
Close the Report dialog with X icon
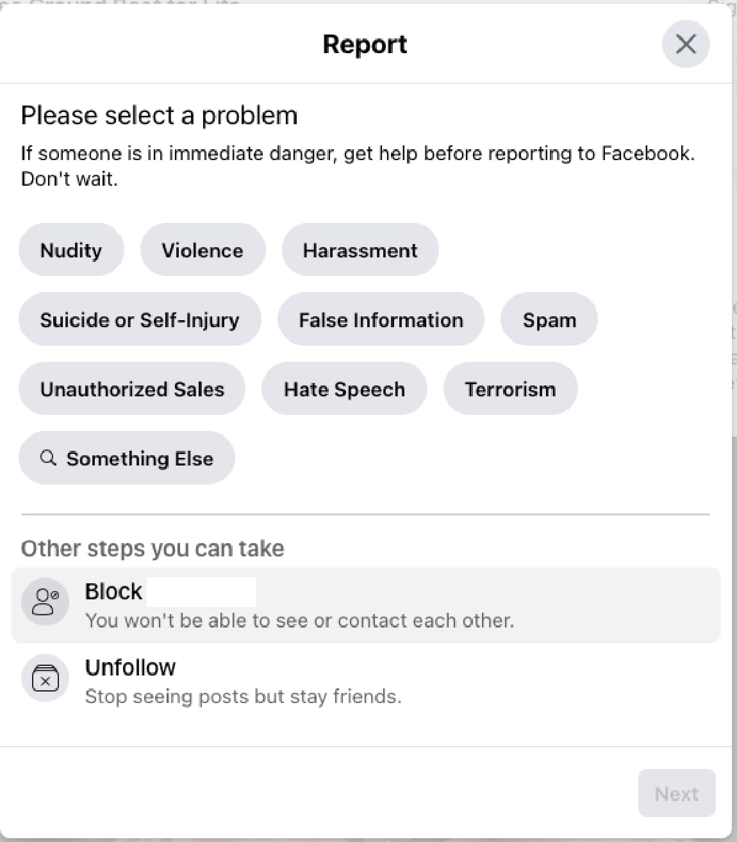coord(686,44)
